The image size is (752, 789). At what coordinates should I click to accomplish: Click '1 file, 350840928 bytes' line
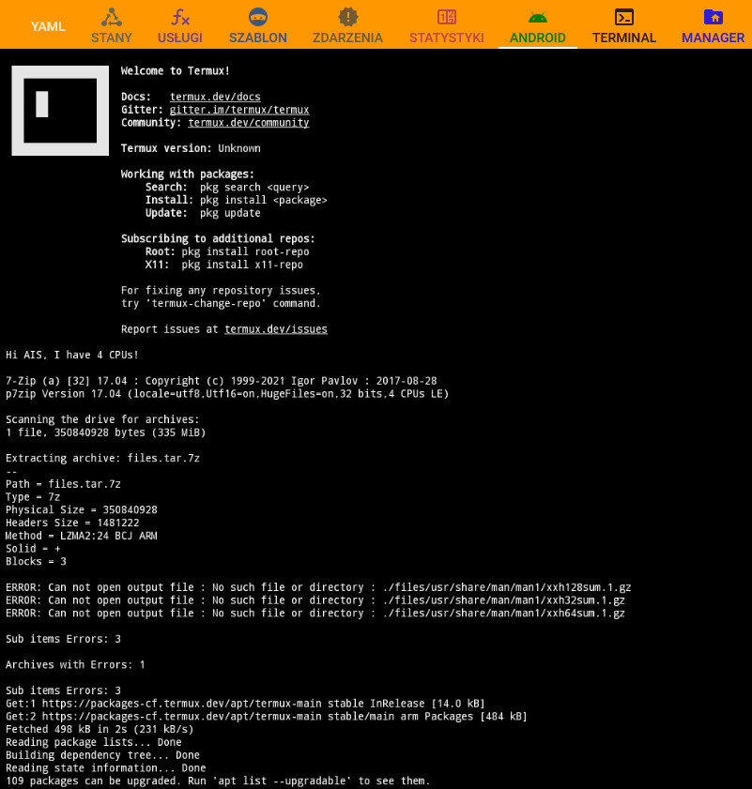pos(106,432)
